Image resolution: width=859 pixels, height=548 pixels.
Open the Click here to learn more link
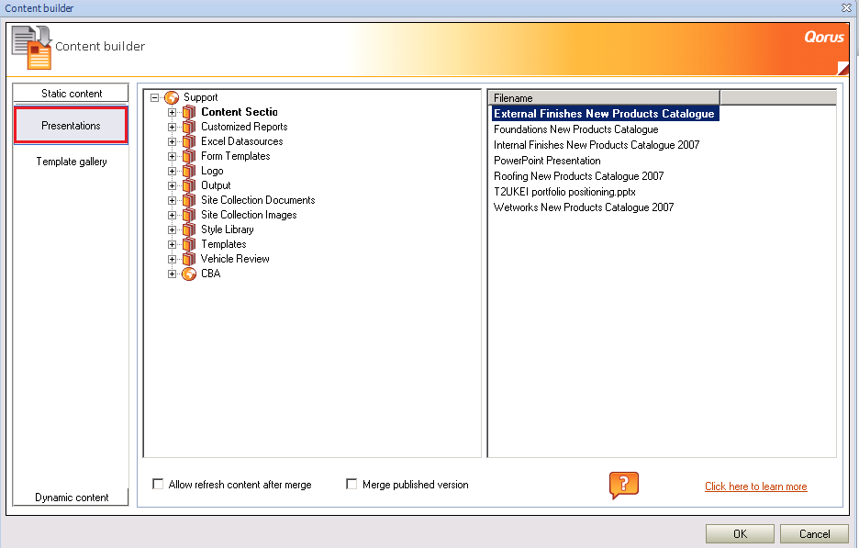click(x=755, y=486)
